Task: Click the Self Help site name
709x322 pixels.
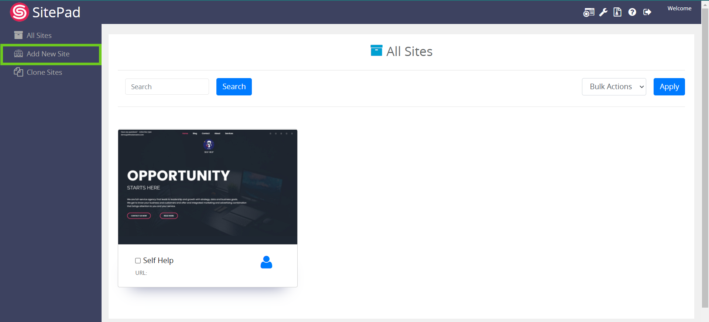Action: point(158,260)
